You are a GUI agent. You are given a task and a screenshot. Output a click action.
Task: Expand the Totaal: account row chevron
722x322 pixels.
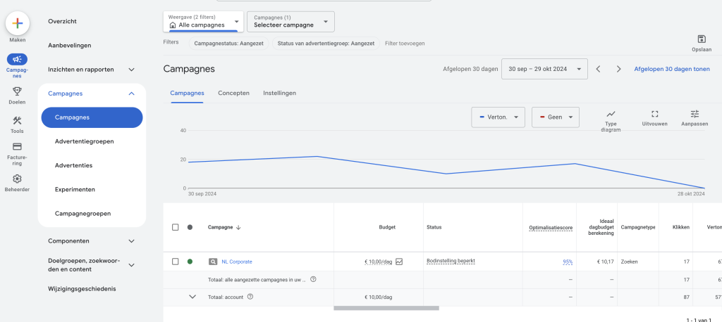(192, 297)
